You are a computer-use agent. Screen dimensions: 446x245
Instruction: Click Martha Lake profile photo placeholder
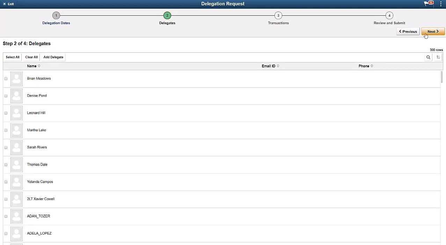pos(16,130)
